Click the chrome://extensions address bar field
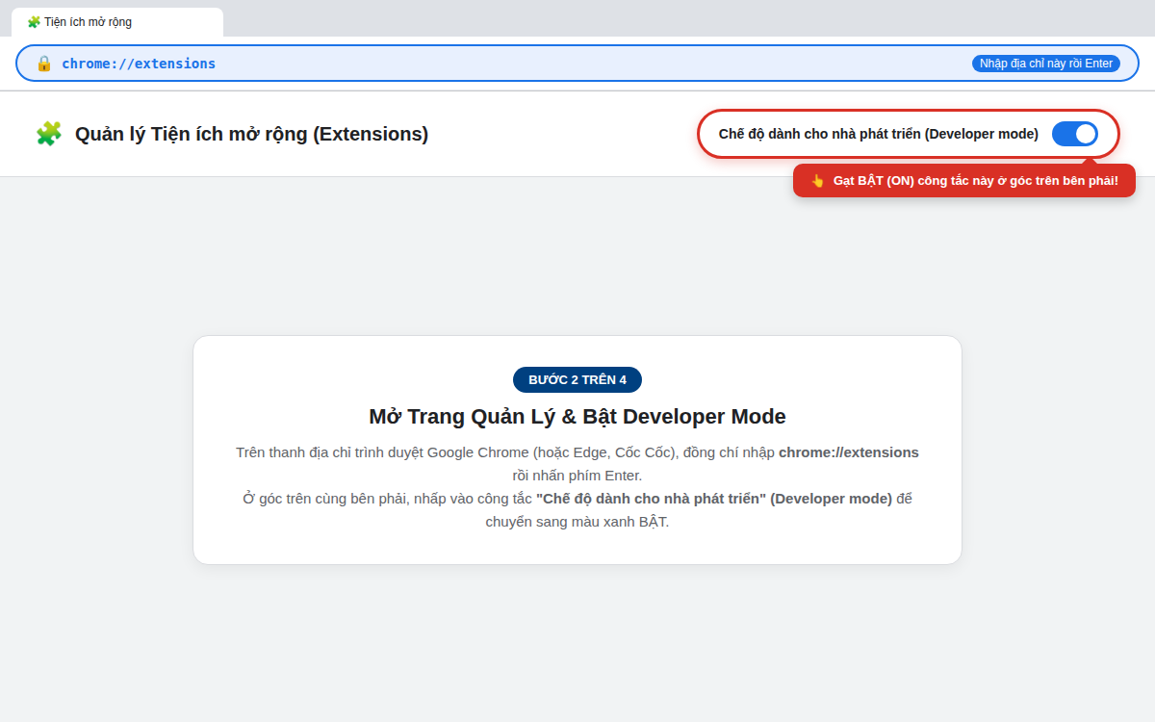This screenshot has width=1155, height=722. pos(577,64)
